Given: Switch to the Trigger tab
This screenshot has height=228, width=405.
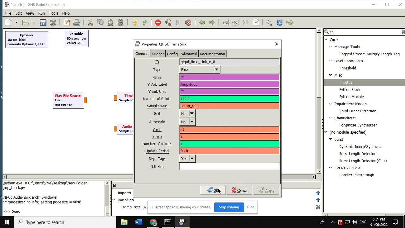Looking at the screenshot, I should pos(158,54).
